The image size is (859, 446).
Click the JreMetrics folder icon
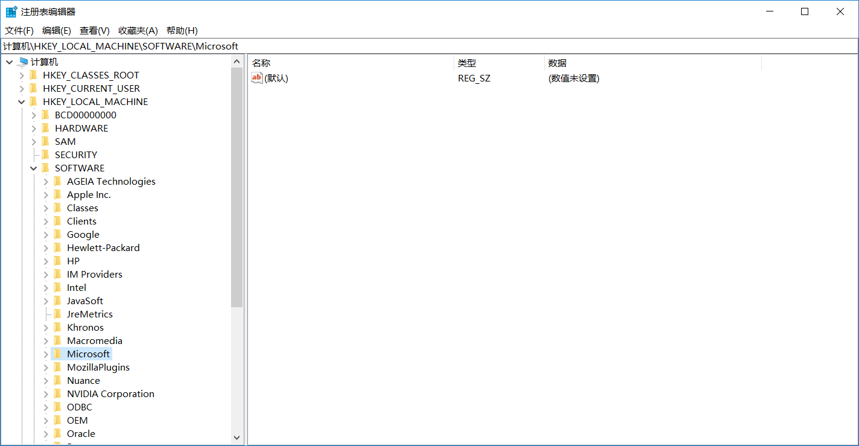[x=58, y=314]
